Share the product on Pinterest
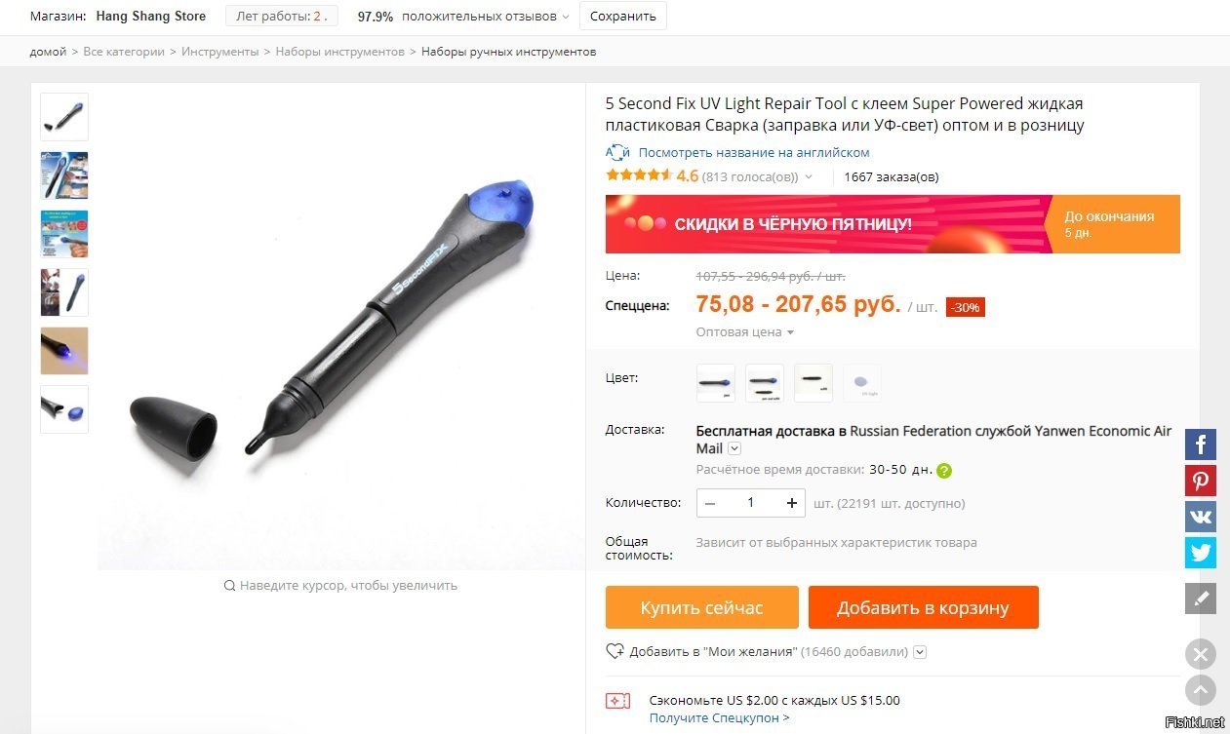Screen dimensions: 1230x734 [x=1201, y=481]
